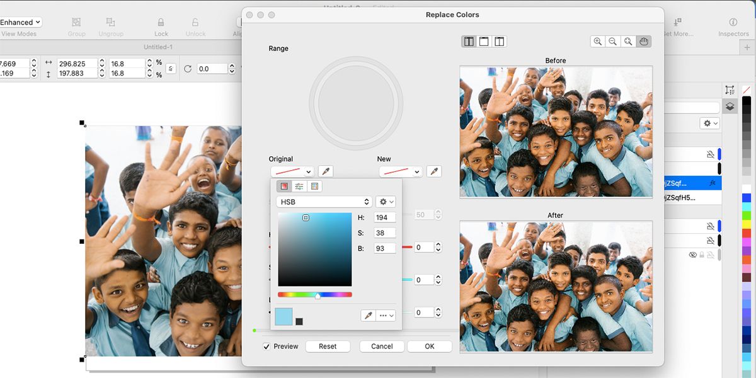Select the zoom in magnifier tool
This screenshot has height=378, width=756.
coord(598,42)
